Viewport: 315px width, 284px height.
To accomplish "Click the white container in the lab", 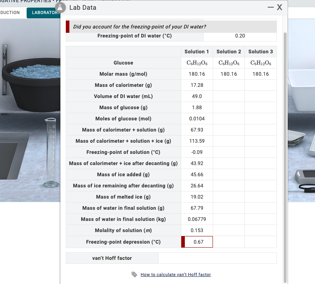I will (x=301, y=90).
